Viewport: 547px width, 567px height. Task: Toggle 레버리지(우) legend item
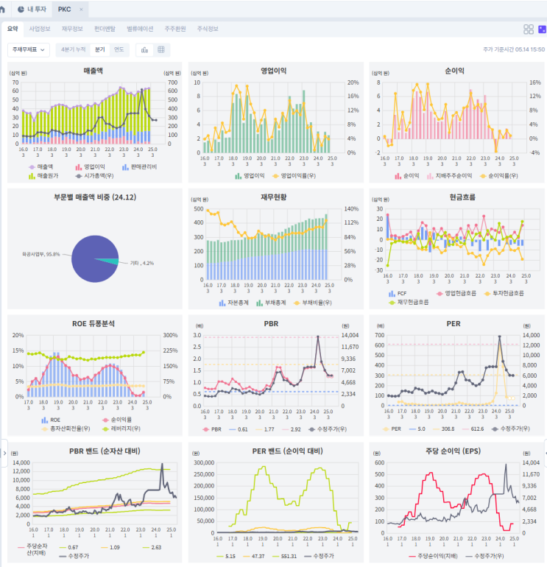(121, 429)
